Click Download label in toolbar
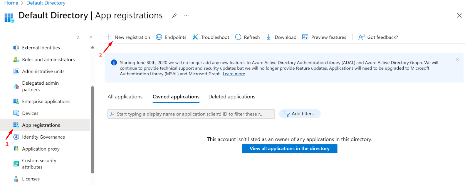The image size is (470, 186). [286, 37]
